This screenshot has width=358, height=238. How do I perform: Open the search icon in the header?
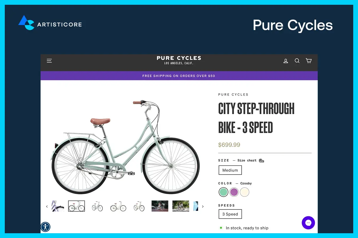click(297, 61)
